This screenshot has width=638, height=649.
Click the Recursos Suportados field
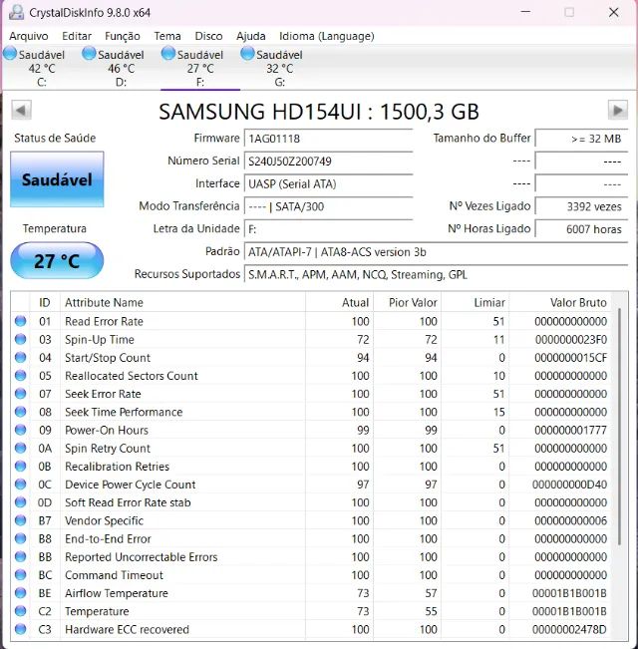tap(436, 274)
